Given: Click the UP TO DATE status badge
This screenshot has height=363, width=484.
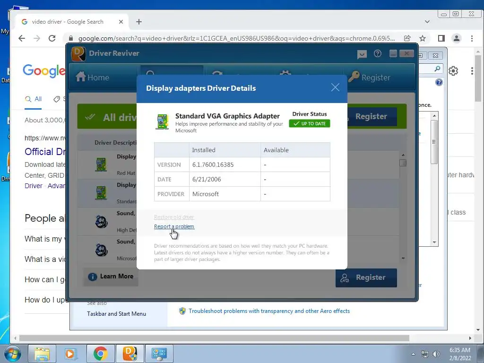Looking at the screenshot, I should tap(310, 123).
